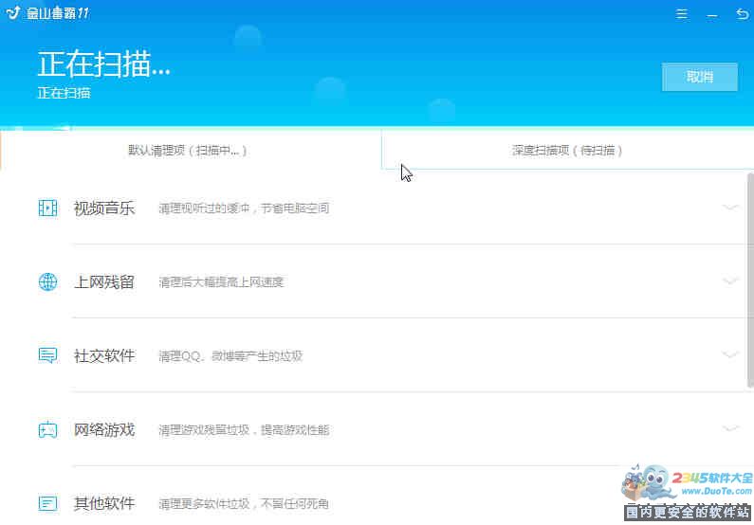Switch to 默认清理项 tab

point(191,151)
